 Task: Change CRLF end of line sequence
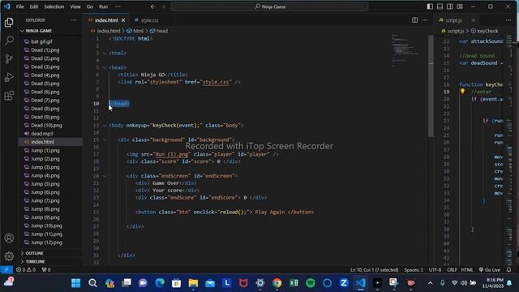point(452,270)
